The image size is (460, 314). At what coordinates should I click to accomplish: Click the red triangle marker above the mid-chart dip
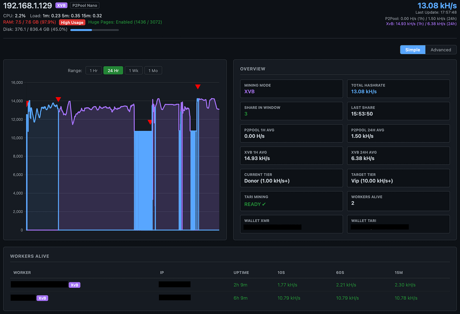pos(149,122)
